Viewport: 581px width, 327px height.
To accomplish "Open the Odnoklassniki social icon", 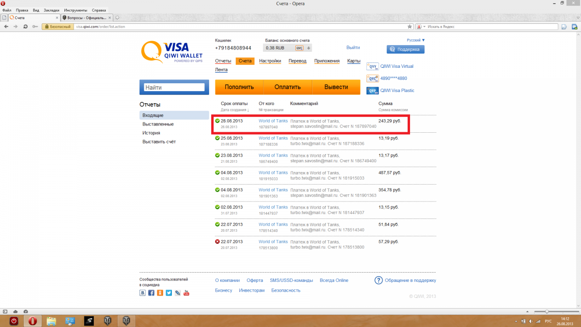I will [x=160, y=293].
